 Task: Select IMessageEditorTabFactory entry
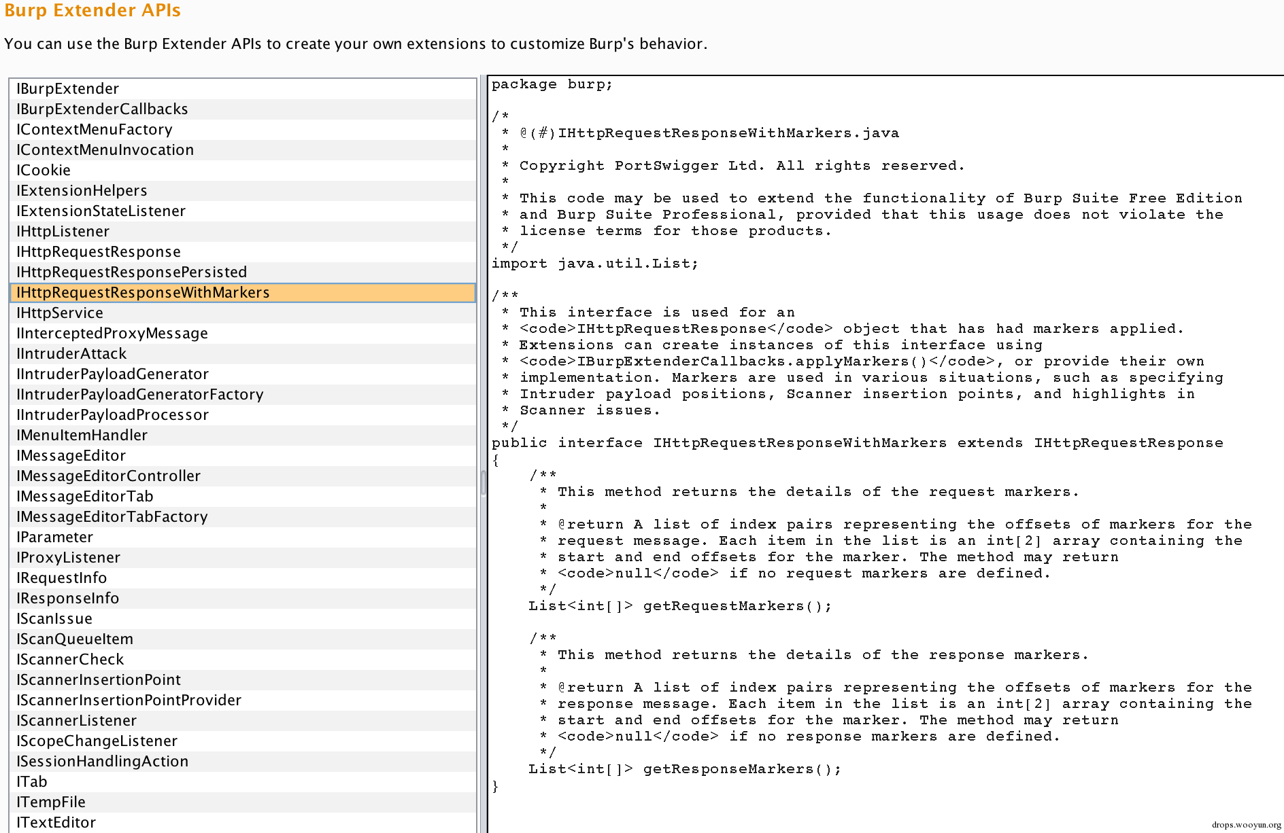coord(243,517)
